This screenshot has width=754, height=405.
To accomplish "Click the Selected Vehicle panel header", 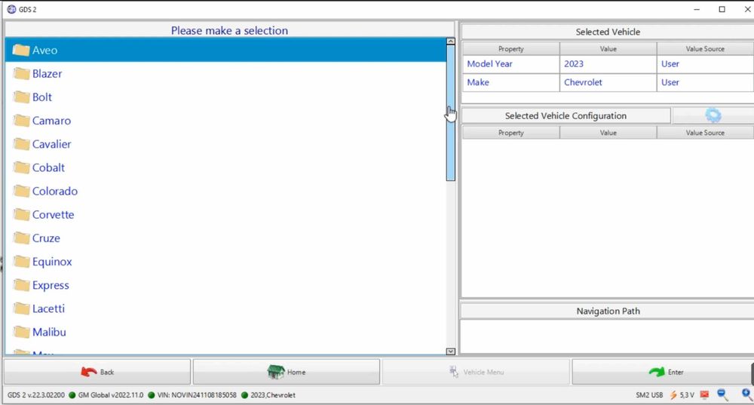I will tap(608, 32).
